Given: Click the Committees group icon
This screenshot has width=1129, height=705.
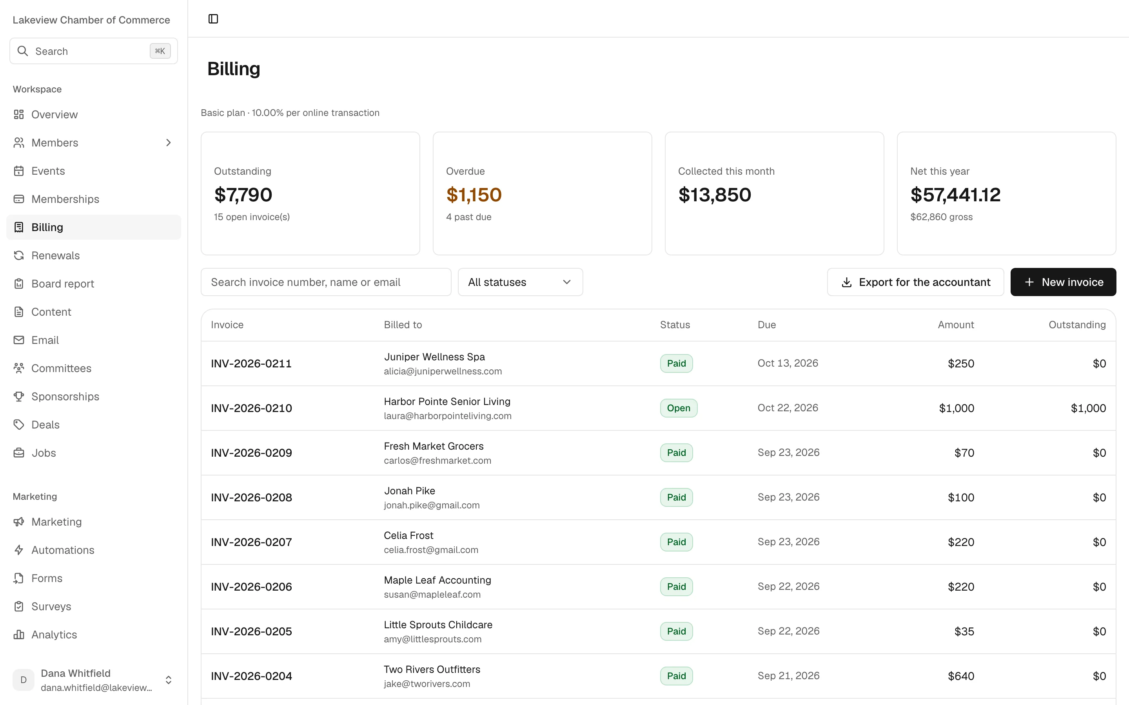Looking at the screenshot, I should [19, 368].
